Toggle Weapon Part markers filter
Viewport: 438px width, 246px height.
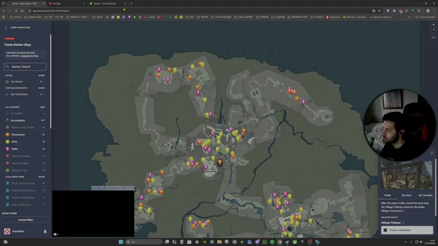pos(25,170)
